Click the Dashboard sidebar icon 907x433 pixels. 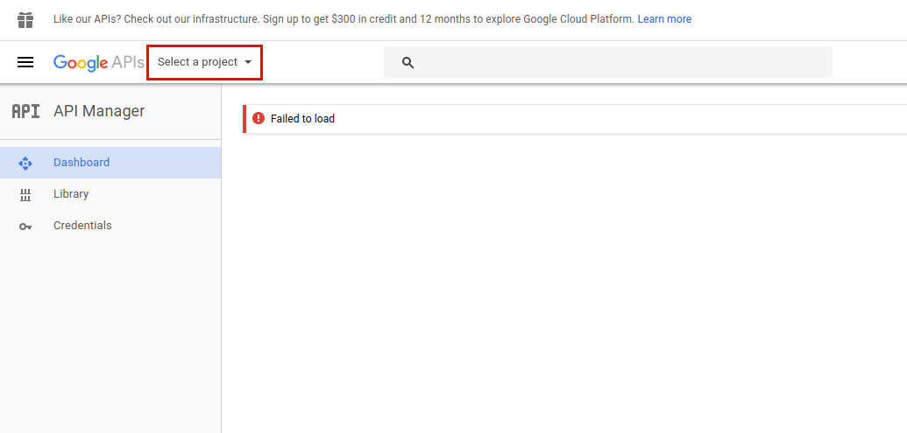tap(25, 163)
